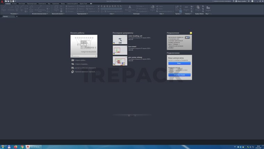Image resolution: width=264 pixels, height=149 pixels.
Task: Click the Отправка отзыва feedback button
Action: tap(179, 75)
